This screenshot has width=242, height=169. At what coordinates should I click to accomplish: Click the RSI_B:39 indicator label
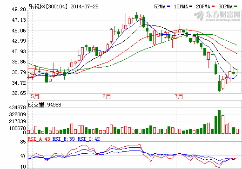click(64, 139)
